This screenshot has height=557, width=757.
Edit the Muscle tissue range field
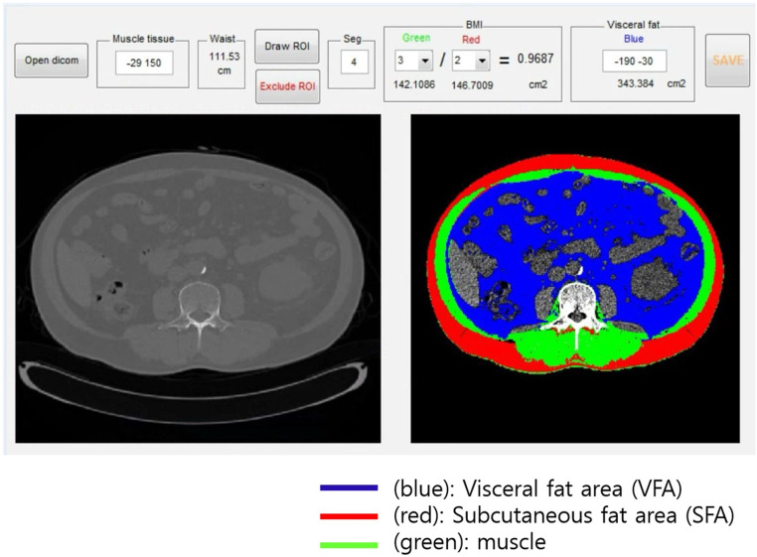[x=144, y=63]
